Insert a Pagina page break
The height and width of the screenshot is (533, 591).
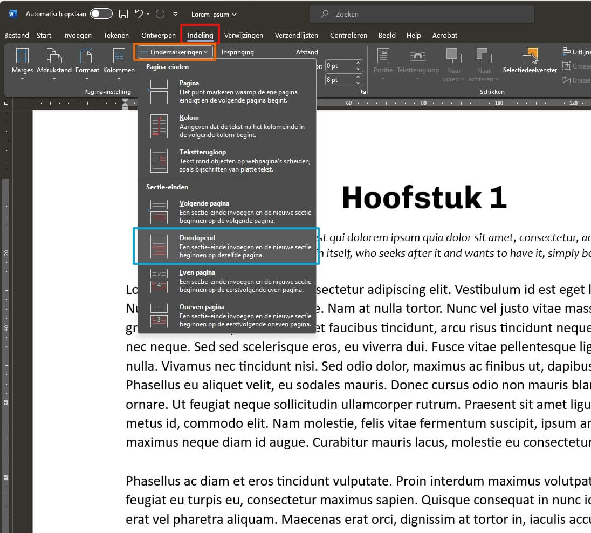coord(226,91)
